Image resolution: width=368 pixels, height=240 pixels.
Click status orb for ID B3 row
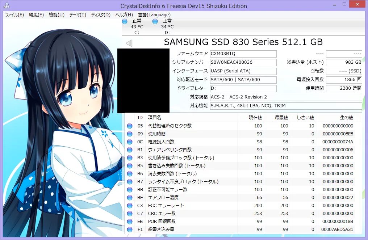click(x=130, y=158)
